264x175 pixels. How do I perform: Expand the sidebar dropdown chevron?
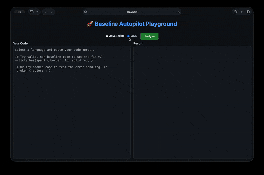[37, 12]
